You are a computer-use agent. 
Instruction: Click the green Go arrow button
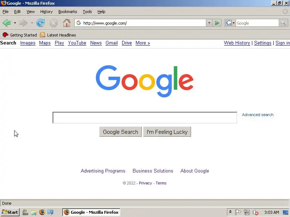(x=217, y=23)
